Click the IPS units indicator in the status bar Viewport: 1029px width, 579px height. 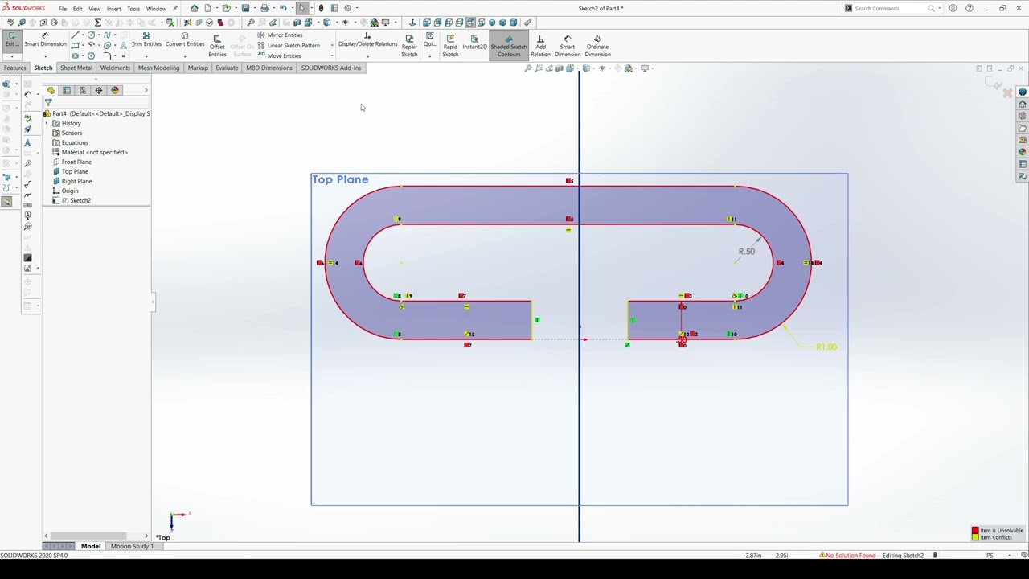point(989,556)
